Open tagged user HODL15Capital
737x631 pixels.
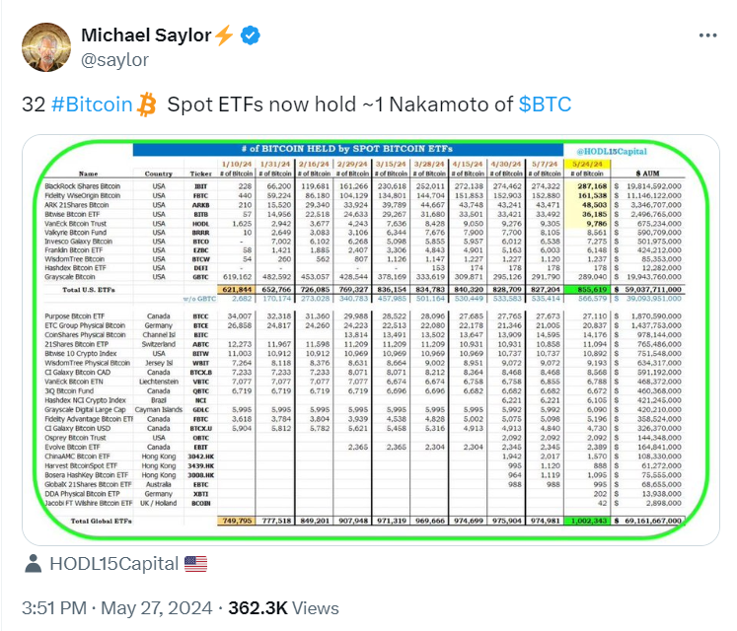coord(114,564)
